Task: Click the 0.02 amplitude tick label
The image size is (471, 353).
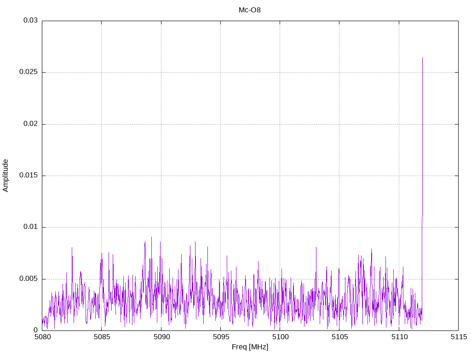Action: 30,124
